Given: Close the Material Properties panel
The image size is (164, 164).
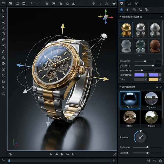Looking at the screenshot, I should coord(161,17).
